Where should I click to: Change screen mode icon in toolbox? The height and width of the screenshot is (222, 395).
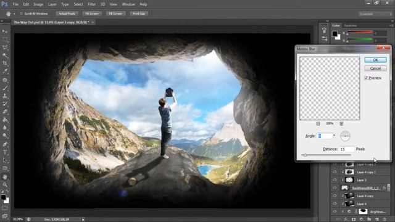(x=5, y=216)
